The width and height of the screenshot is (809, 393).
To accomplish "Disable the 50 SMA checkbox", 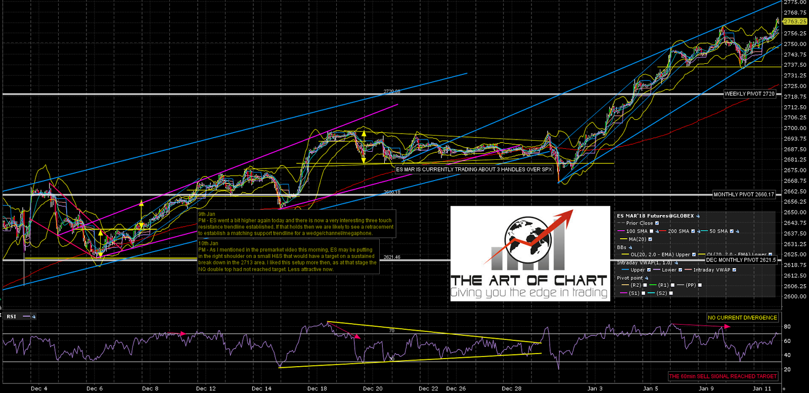I will [732, 231].
